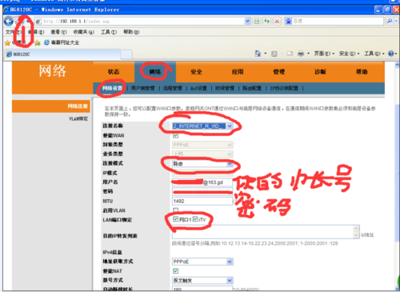Select the HG8120C browser tab
Viewport: 400px width, 292px height.
(62, 54)
